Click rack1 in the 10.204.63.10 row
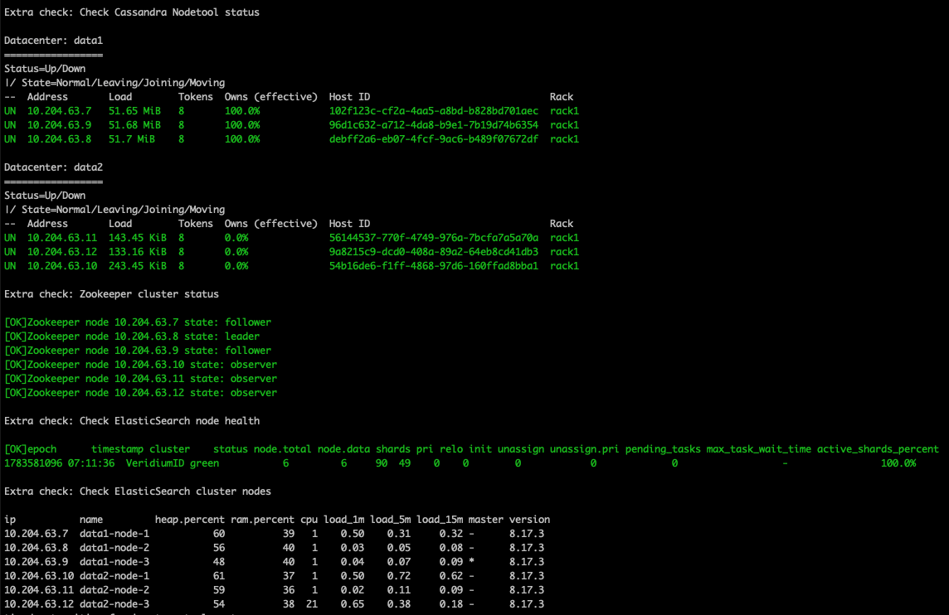The height and width of the screenshot is (615, 949). tap(564, 266)
